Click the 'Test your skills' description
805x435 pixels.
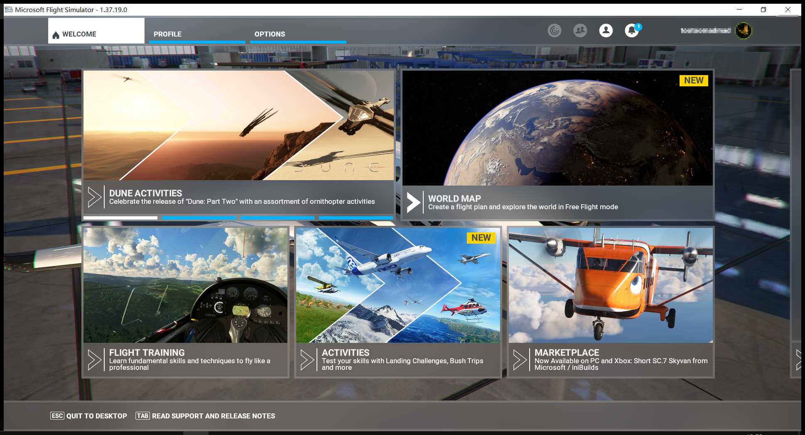(402, 364)
